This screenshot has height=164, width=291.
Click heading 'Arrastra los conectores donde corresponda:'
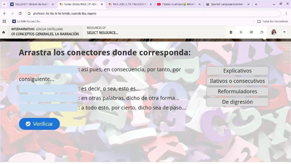[x=105, y=53]
